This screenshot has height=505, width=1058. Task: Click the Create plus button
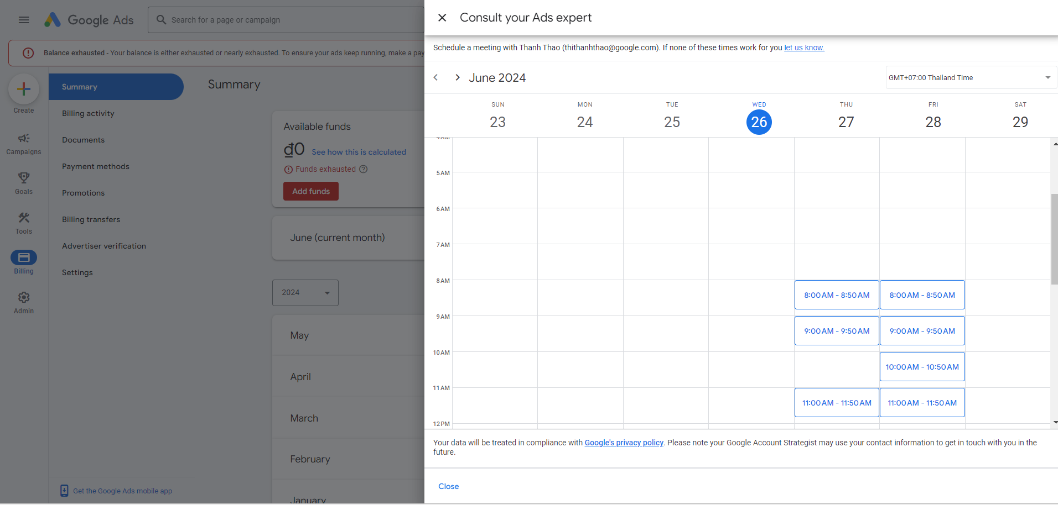[x=24, y=89]
